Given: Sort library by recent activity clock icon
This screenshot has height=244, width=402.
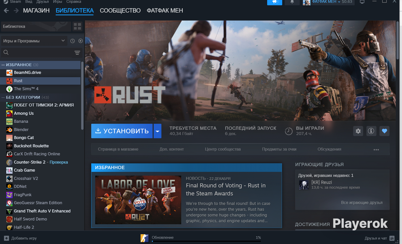Looking at the screenshot, I should 73,41.
